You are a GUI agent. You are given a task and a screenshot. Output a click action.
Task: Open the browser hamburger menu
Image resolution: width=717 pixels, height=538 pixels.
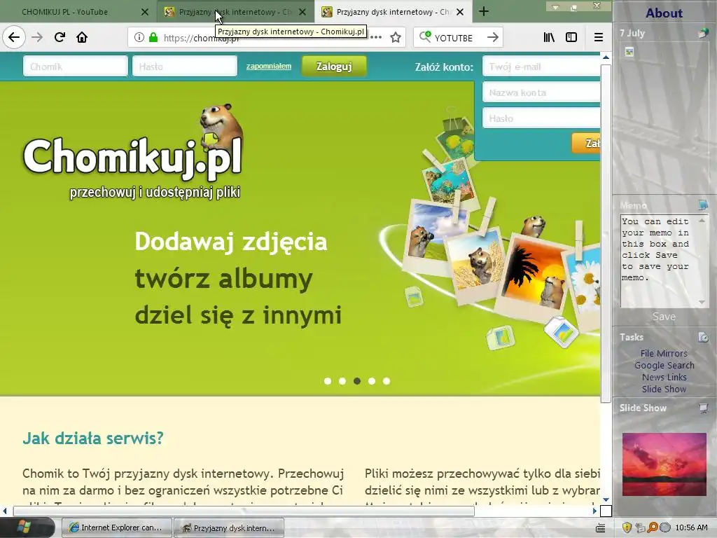(598, 38)
